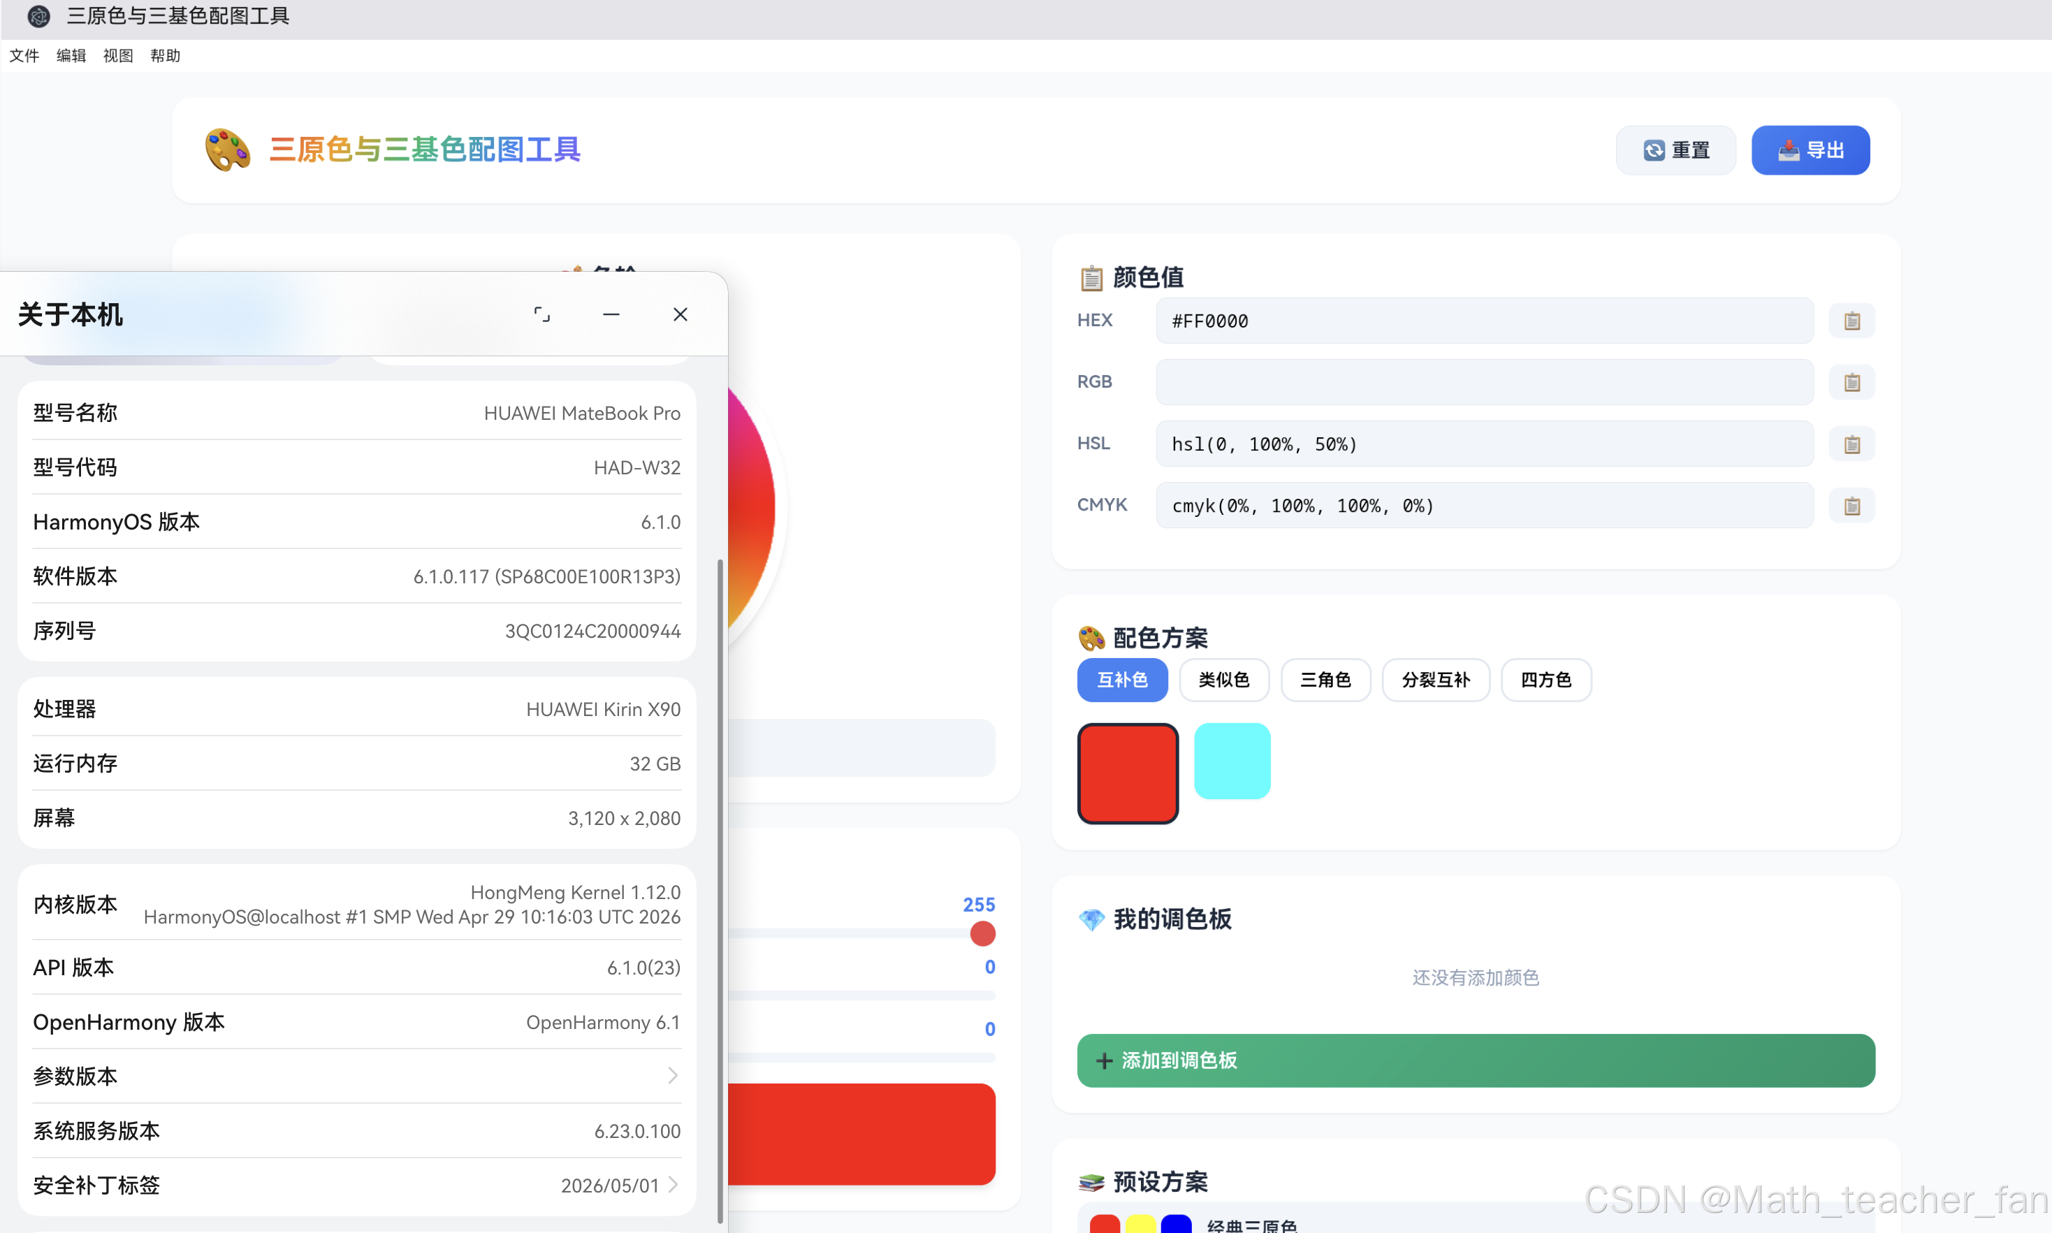Click the 重置 reset button
2052x1233 pixels.
click(1675, 150)
